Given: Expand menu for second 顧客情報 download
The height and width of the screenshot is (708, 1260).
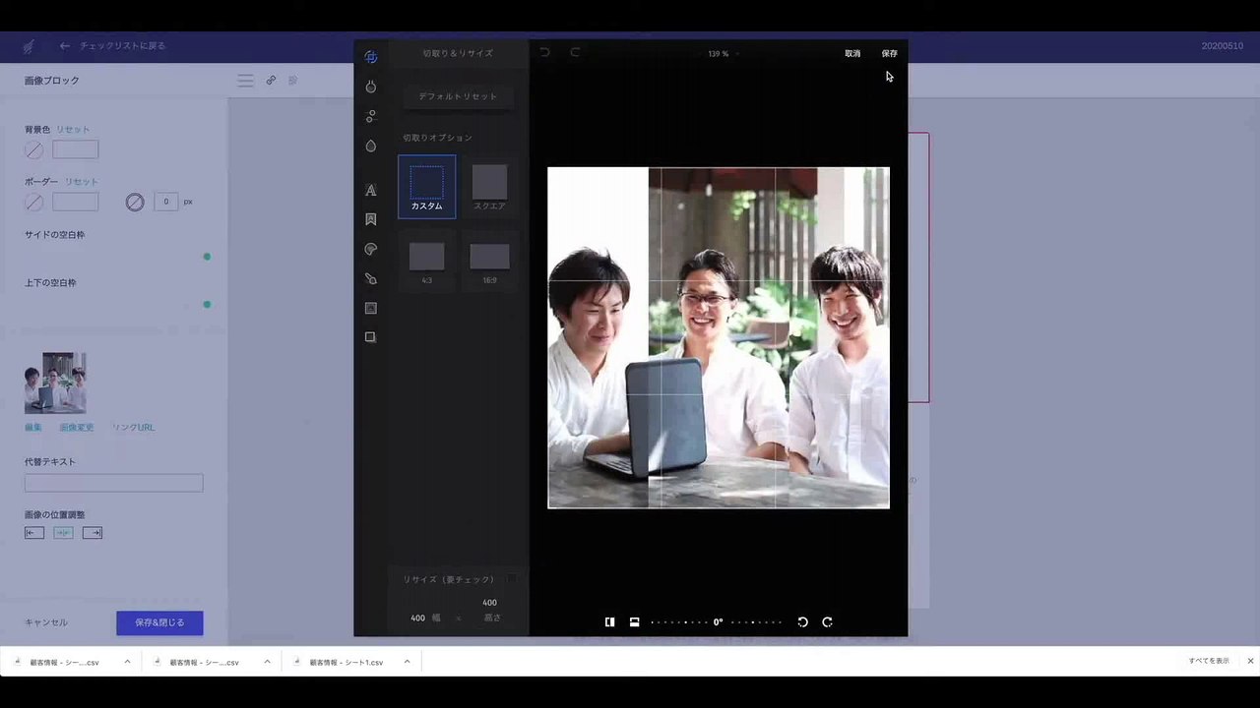Looking at the screenshot, I should click(267, 662).
